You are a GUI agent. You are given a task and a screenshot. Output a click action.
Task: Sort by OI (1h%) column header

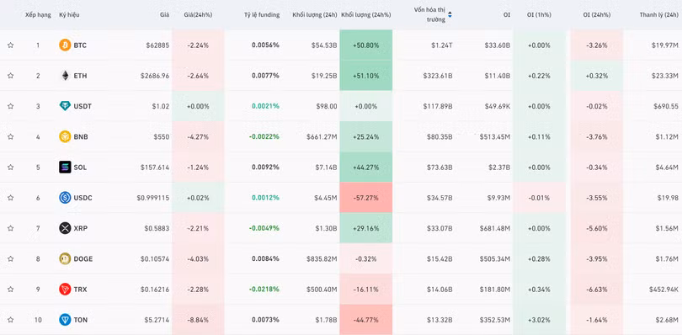click(539, 15)
